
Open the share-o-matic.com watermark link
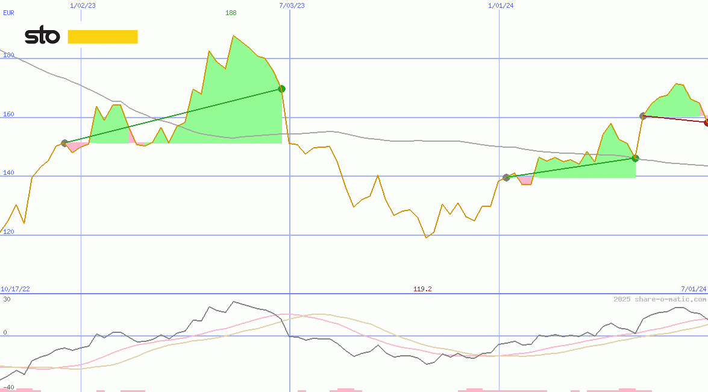coord(660,299)
